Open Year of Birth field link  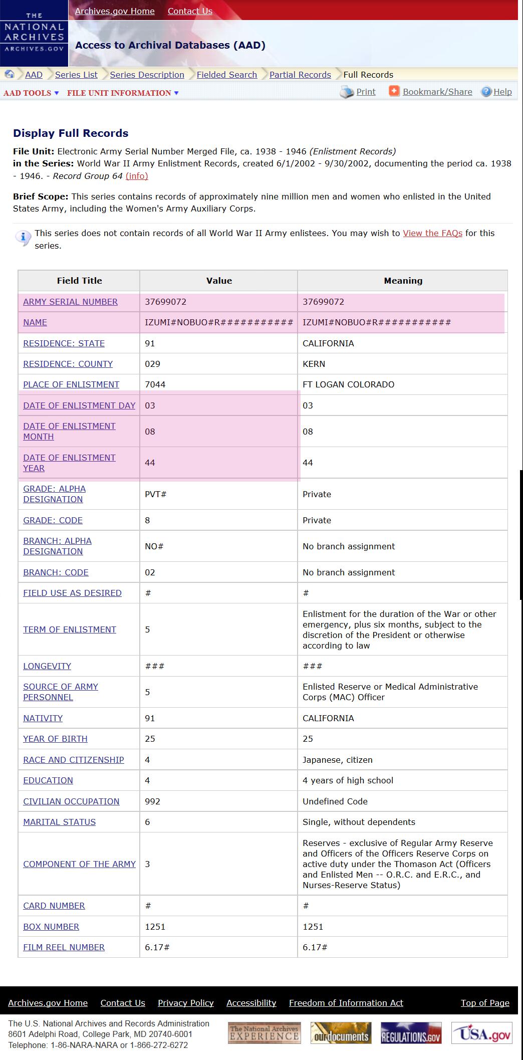coord(55,739)
